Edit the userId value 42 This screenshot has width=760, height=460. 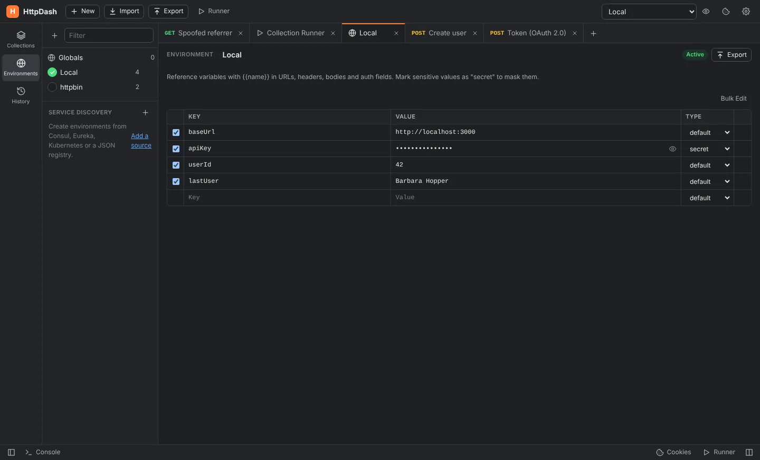tap(536, 165)
